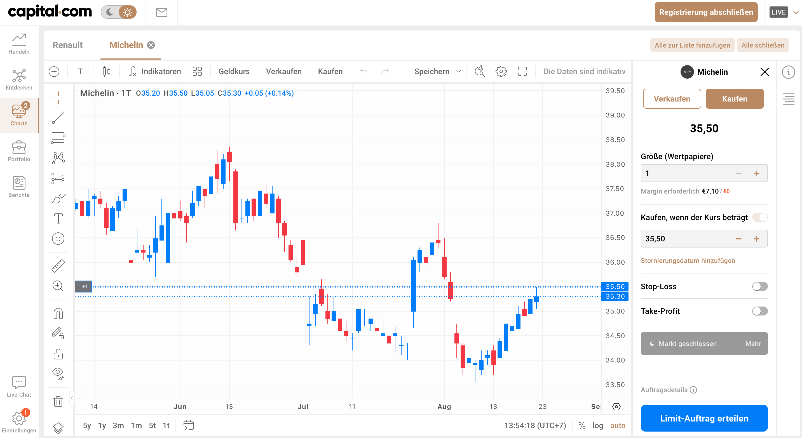Open the candlestick chart type selector
The image size is (802, 438).
tap(107, 71)
